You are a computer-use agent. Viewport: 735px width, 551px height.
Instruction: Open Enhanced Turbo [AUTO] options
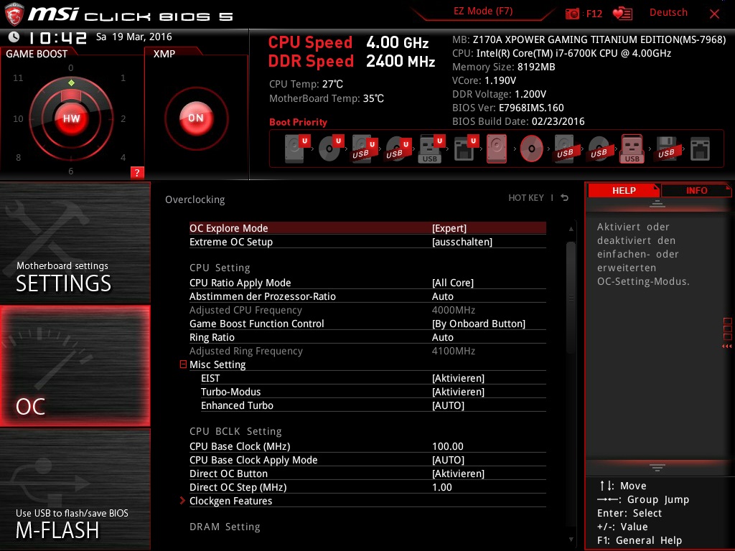(367, 405)
